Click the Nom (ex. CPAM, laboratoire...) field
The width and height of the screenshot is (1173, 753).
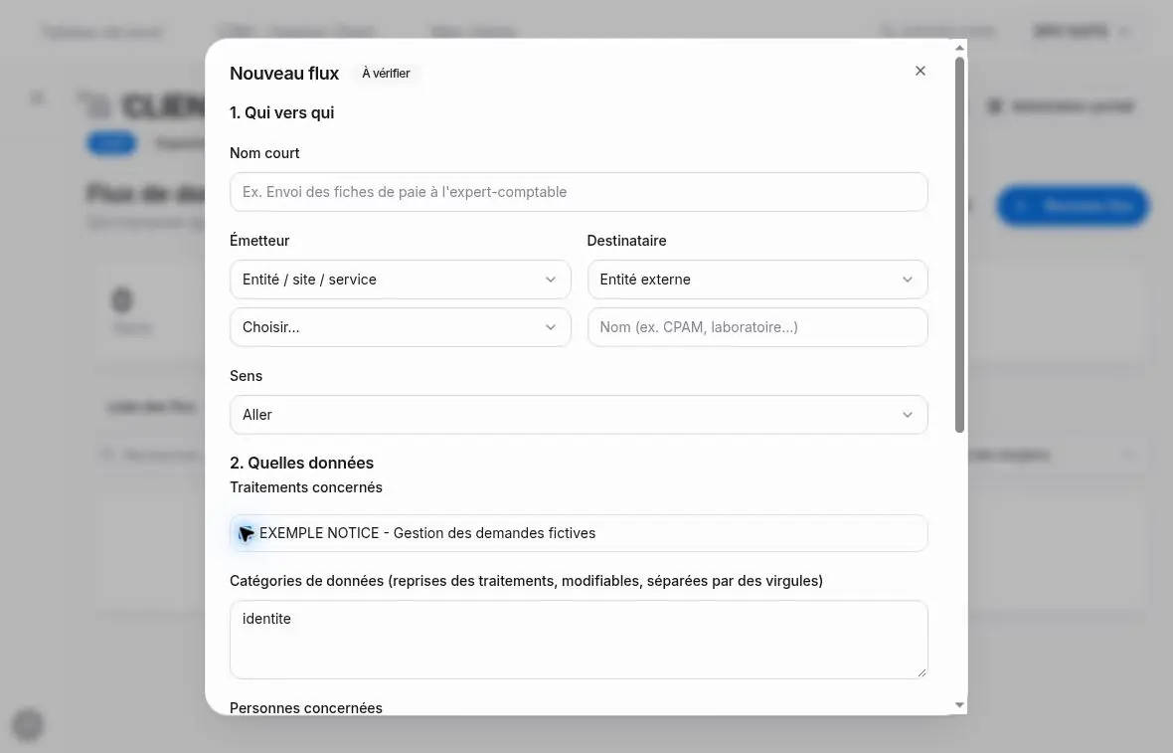click(x=757, y=327)
